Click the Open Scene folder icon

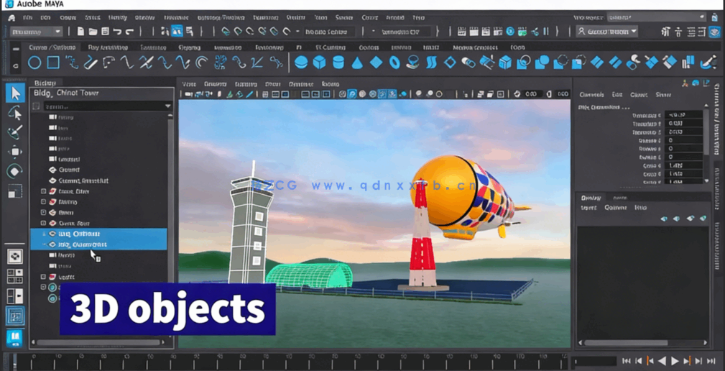93,32
